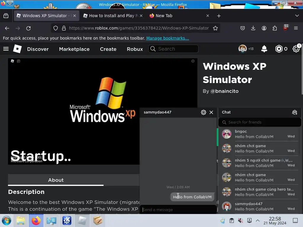303x227 pixels.
Task: Go to Roblox home via logo
Action: 17,49
